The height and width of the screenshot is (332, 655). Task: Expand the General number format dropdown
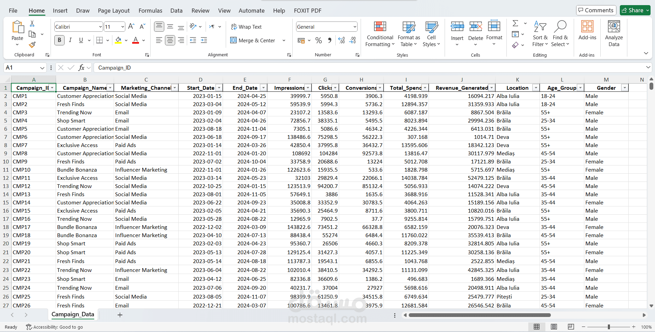[x=355, y=27]
